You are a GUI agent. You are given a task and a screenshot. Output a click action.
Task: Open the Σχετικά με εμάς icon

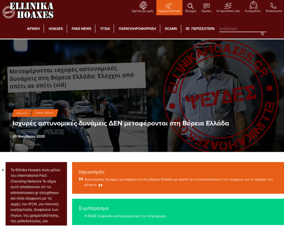[143, 5]
